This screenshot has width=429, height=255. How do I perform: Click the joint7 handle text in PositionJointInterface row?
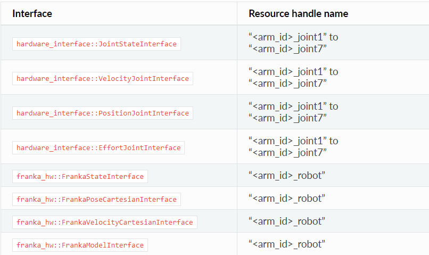point(287,118)
